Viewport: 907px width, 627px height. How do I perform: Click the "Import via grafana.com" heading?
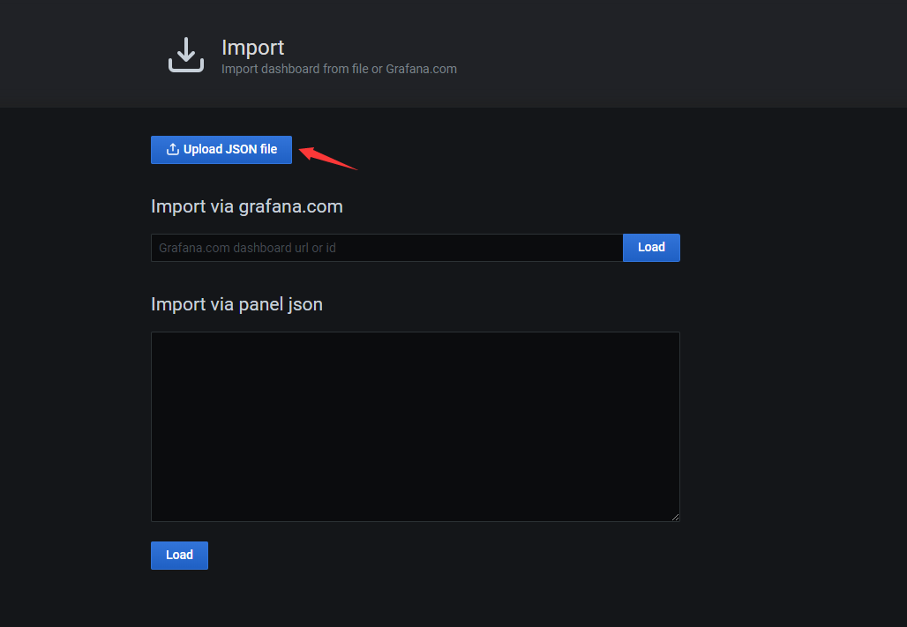click(x=247, y=206)
